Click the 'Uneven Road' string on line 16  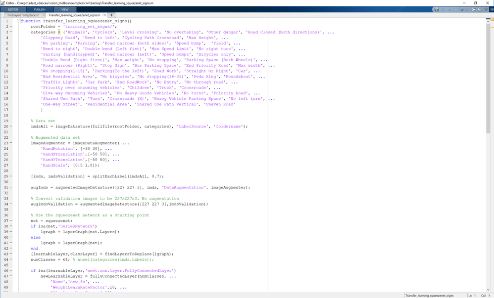pos(219,104)
